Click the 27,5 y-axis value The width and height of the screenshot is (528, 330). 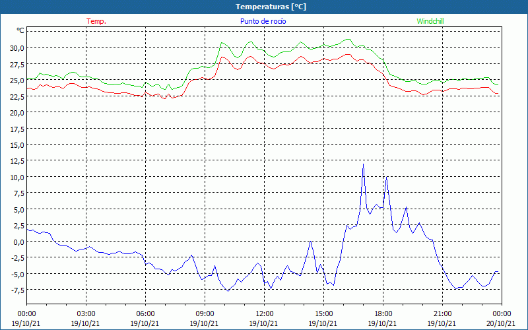click(17, 64)
